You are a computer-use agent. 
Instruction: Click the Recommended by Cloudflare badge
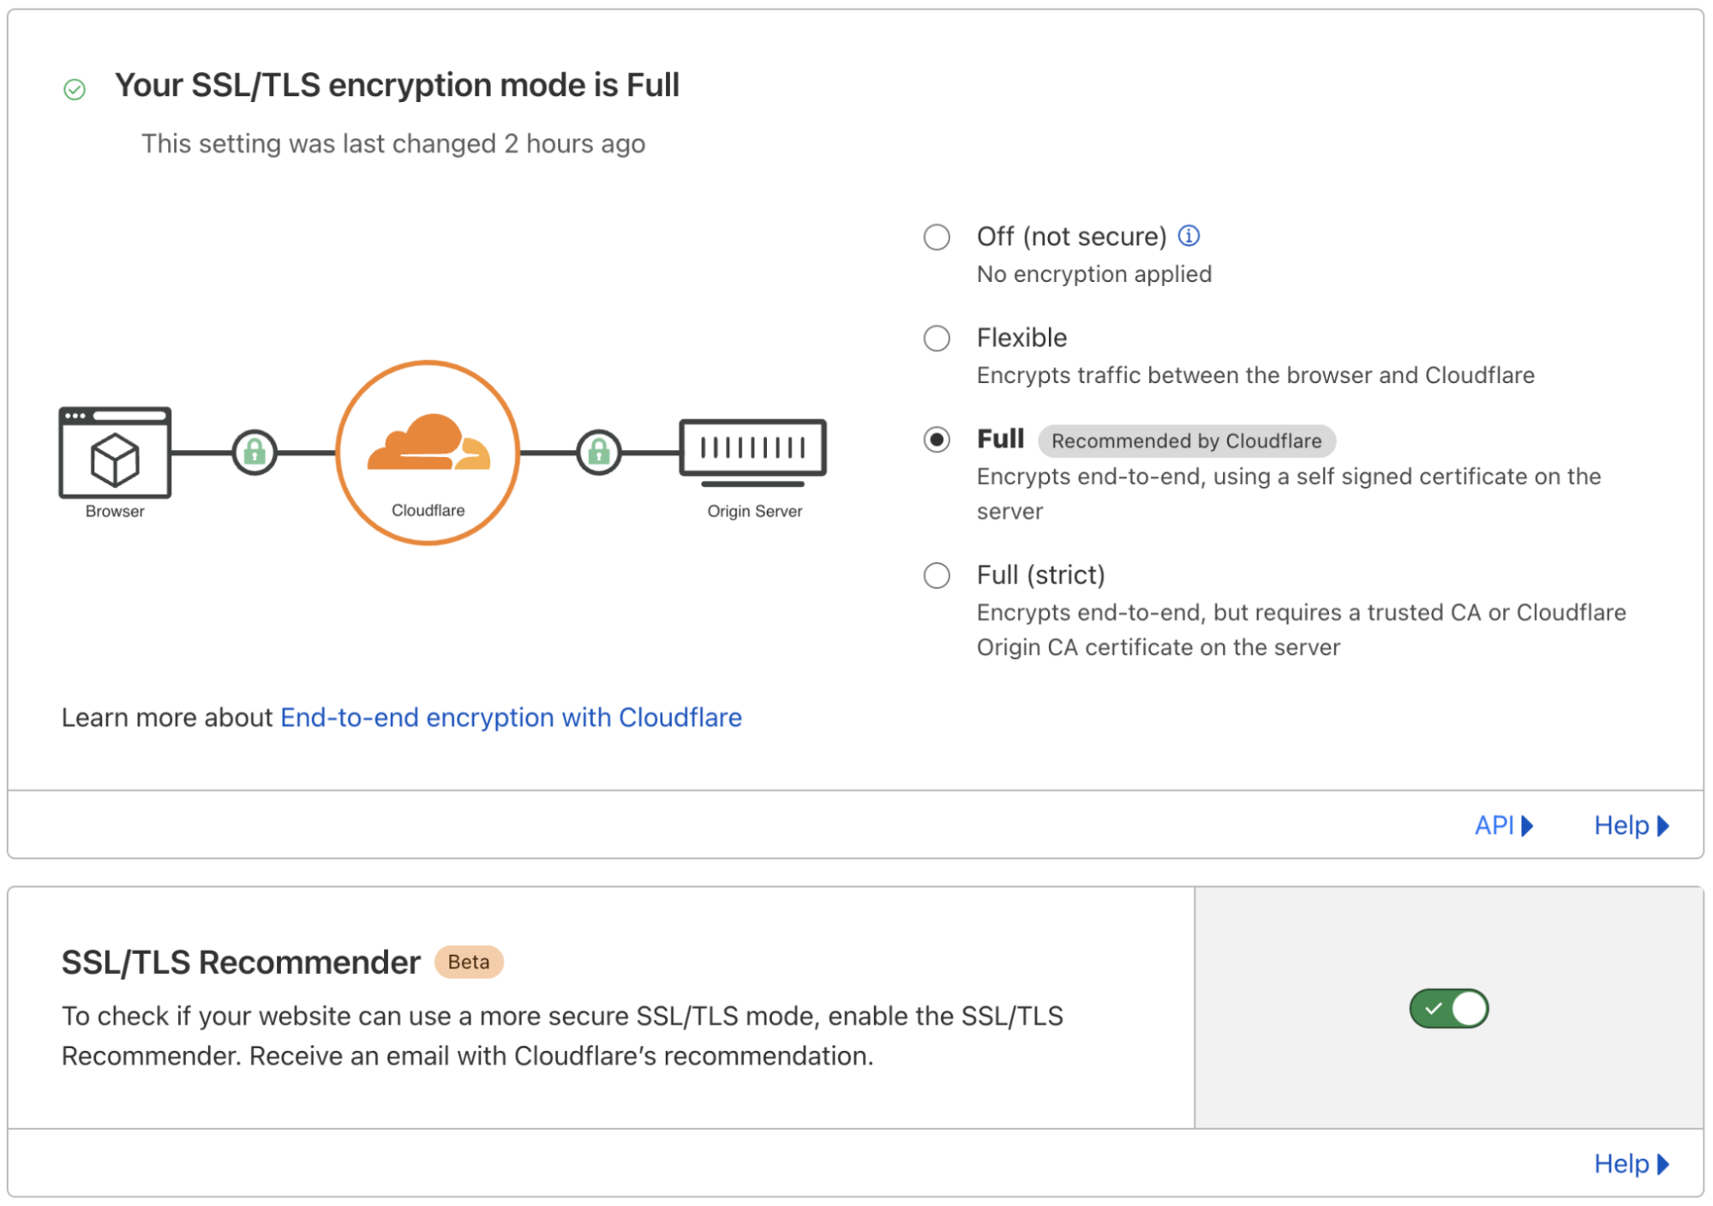pyautogui.click(x=1186, y=441)
